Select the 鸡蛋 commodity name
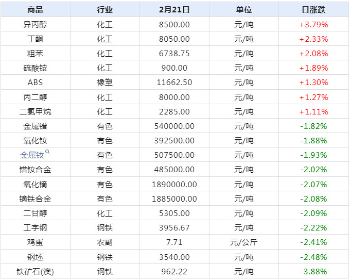Screen dimensions: 350x280 (35, 242)
